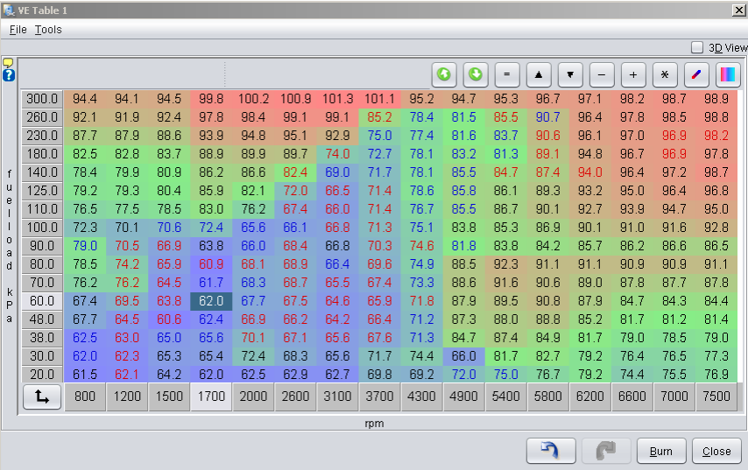
Task: Open the Tools menu
Action: (x=48, y=29)
